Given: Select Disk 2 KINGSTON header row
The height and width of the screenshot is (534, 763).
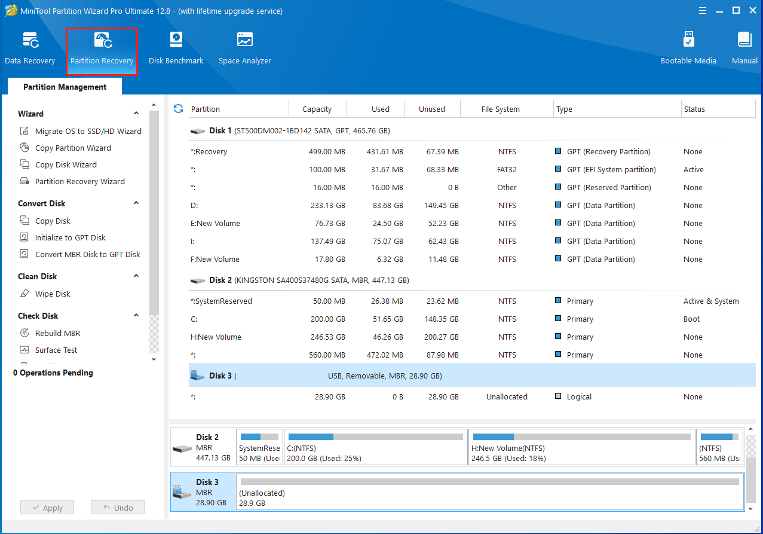Looking at the screenshot, I should tap(472, 280).
